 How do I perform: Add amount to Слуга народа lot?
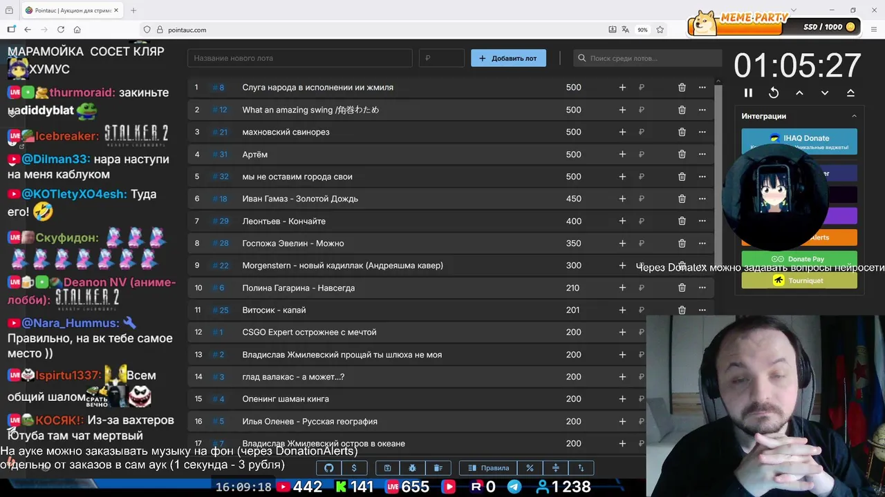(x=622, y=88)
